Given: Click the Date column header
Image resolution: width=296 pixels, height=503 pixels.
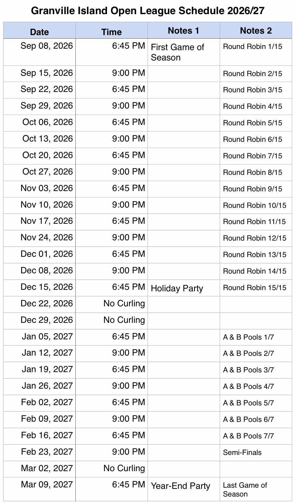Looking at the screenshot, I should pos(39,30).
